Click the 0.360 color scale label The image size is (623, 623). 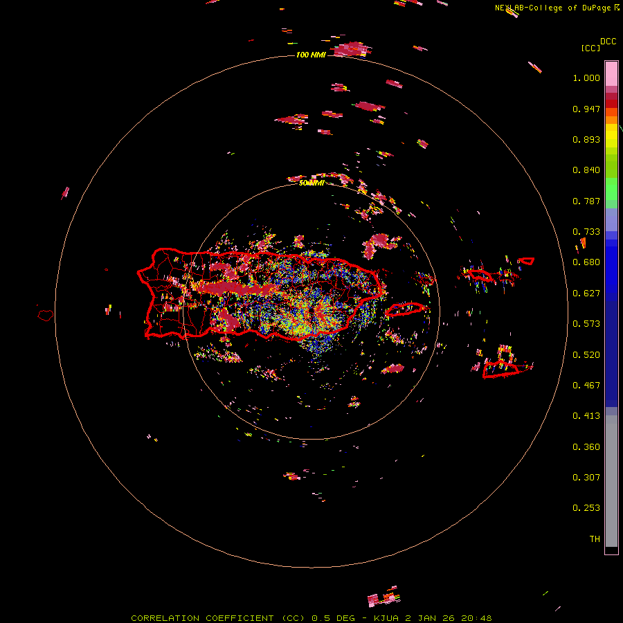586,447
